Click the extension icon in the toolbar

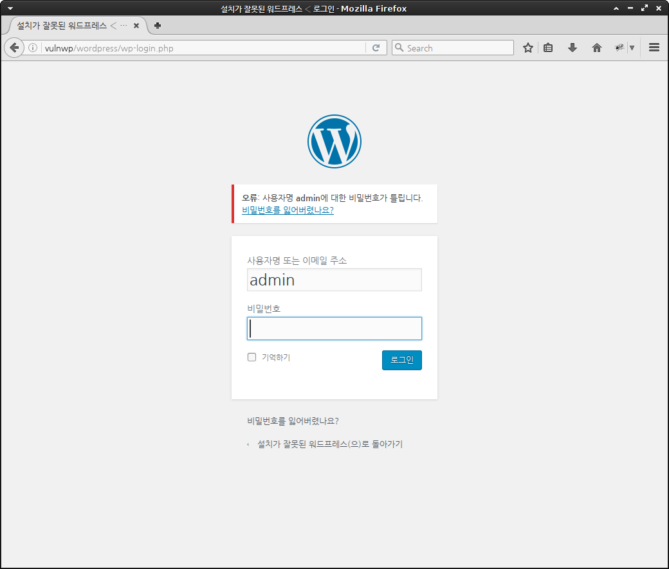pos(619,48)
